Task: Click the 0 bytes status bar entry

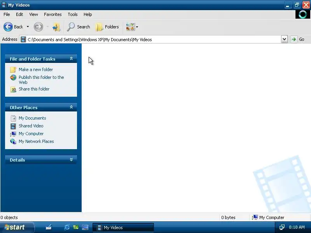Action: tap(228, 217)
